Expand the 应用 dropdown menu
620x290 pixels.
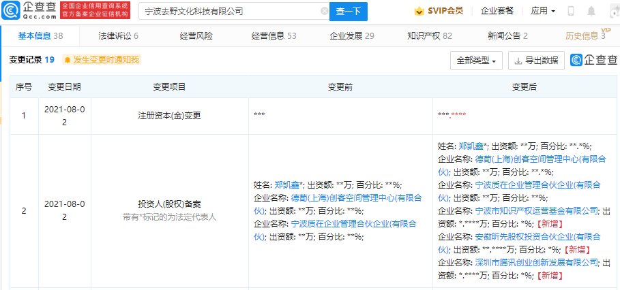(543, 11)
